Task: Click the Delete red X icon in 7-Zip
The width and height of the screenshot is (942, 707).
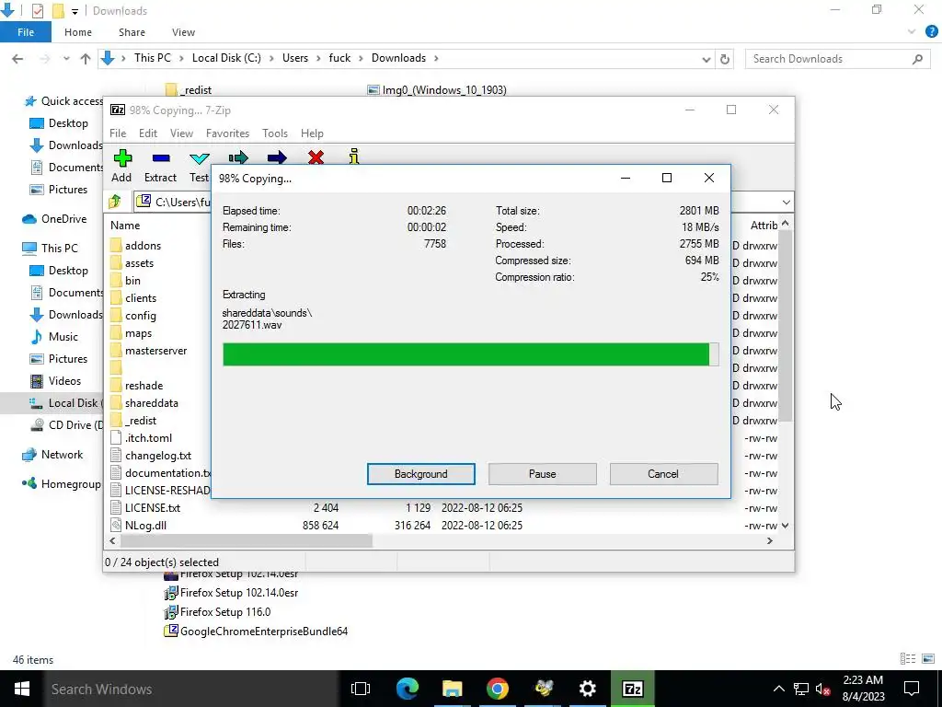Action: coord(316,157)
